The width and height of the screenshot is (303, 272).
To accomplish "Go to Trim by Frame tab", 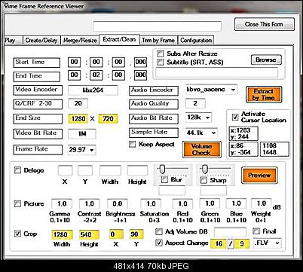I will click(x=158, y=40).
